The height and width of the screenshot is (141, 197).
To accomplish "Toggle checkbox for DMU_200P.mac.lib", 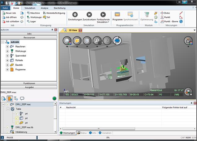I will point(7,127).
